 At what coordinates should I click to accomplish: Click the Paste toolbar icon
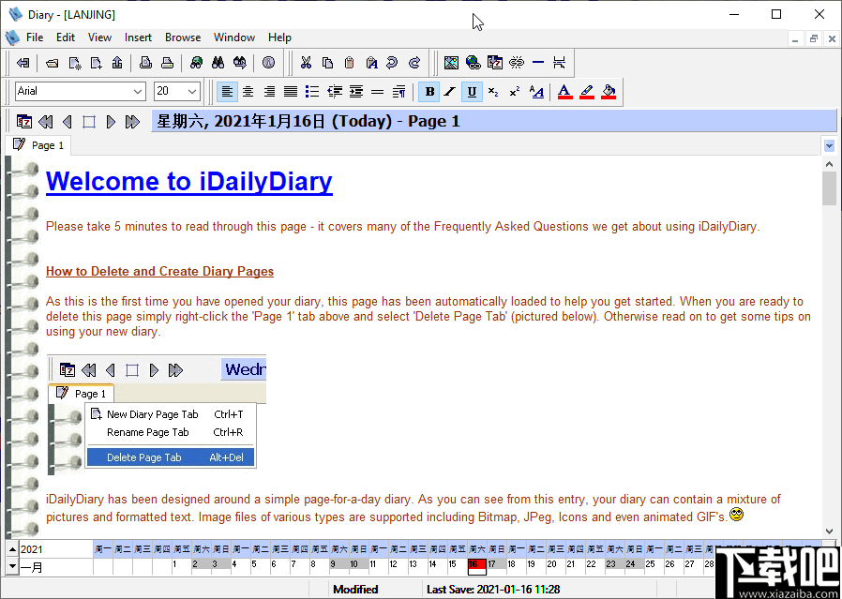point(351,63)
